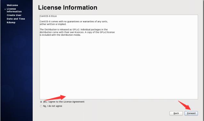Click the 'License Information' page title
Image resolution: width=204 pixels, height=121 pixels.
pyautogui.click(x=68, y=8)
